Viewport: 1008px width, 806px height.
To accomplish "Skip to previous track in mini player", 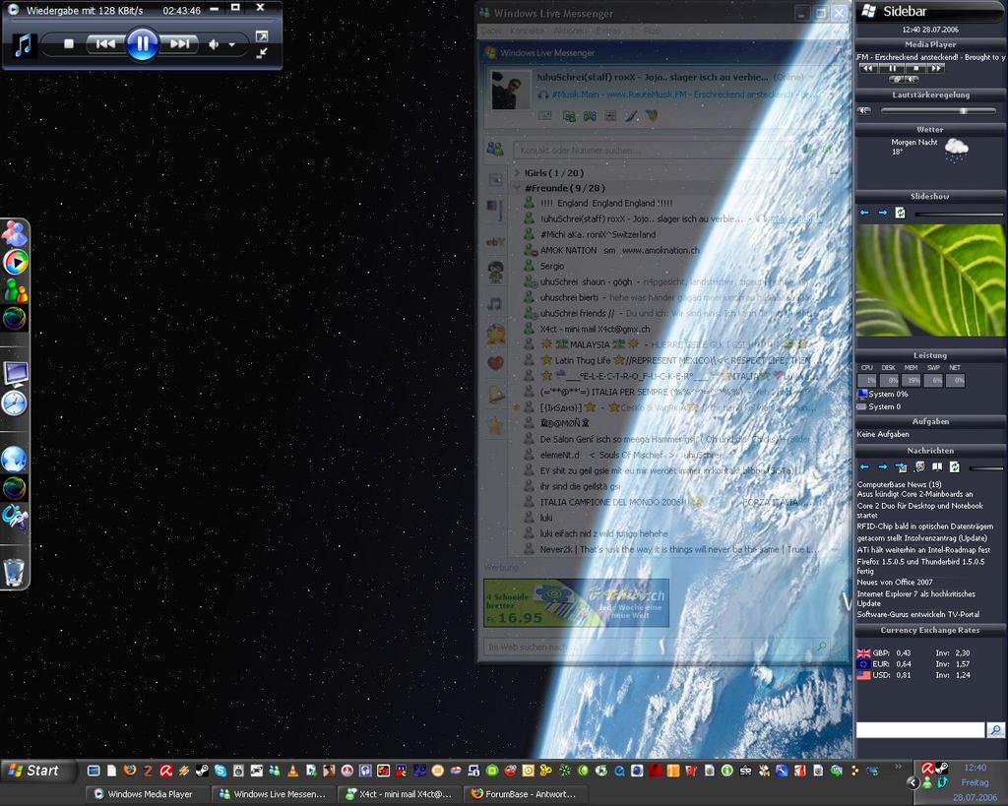I will (x=104, y=43).
